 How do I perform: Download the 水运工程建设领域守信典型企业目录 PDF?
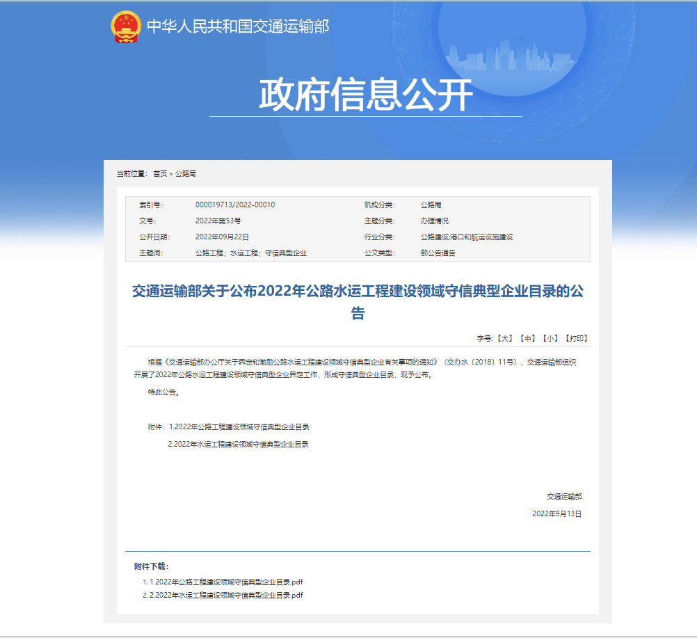tap(226, 596)
